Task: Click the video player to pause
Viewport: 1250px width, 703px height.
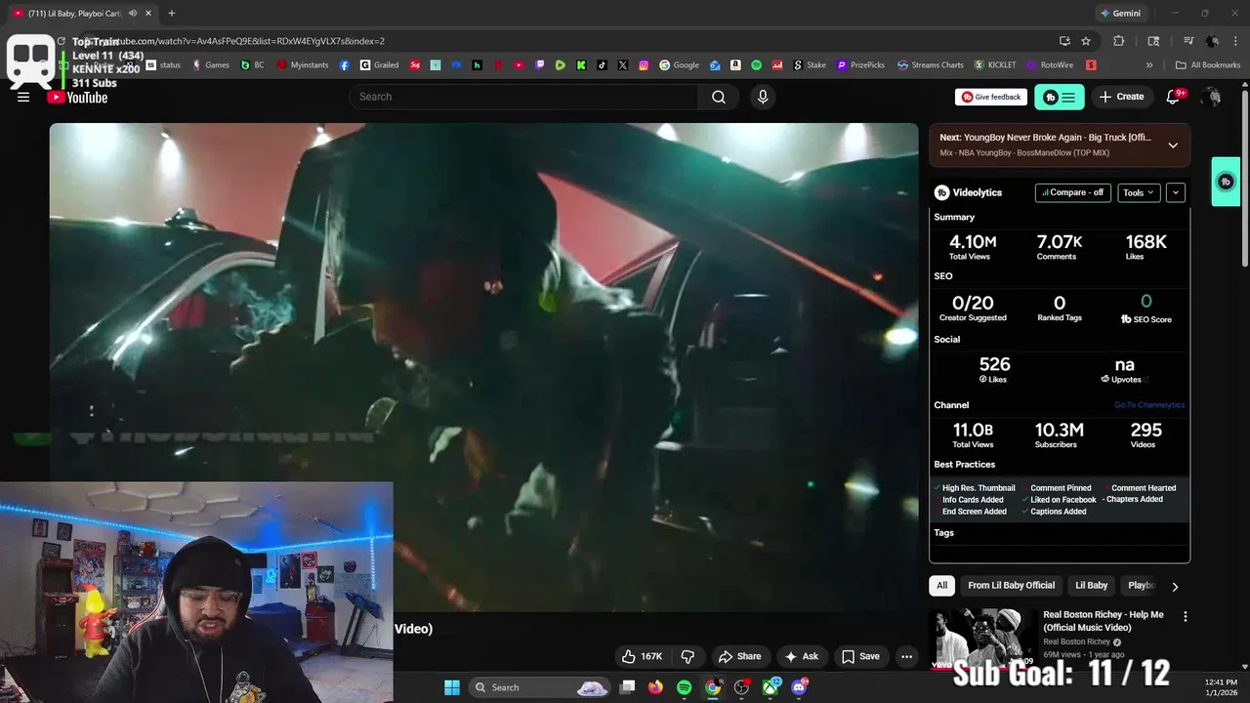Action: click(x=484, y=367)
